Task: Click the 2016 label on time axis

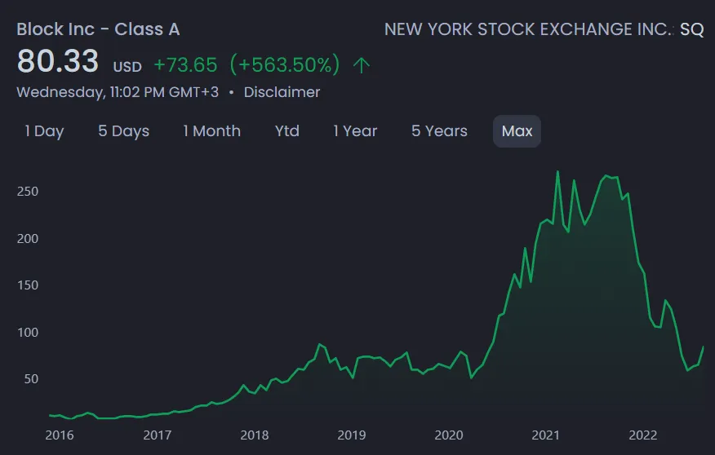Action: [60, 435]
